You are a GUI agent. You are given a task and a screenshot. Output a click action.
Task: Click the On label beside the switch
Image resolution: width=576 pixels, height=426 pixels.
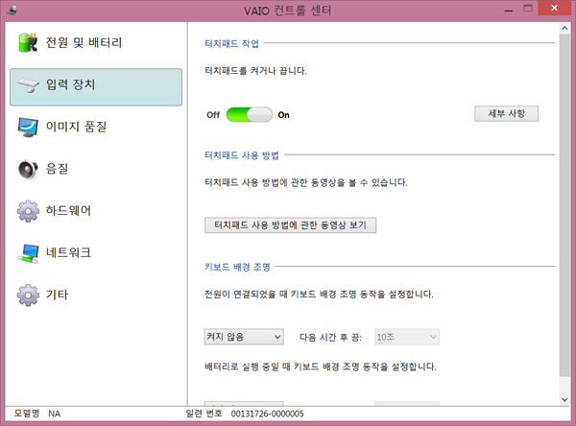click(283, 115)
